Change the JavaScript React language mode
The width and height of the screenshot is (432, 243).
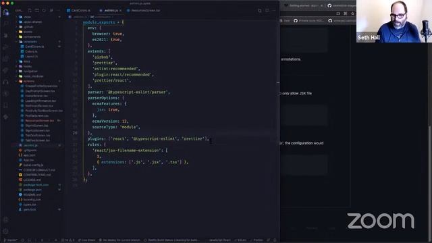point(219,240)
